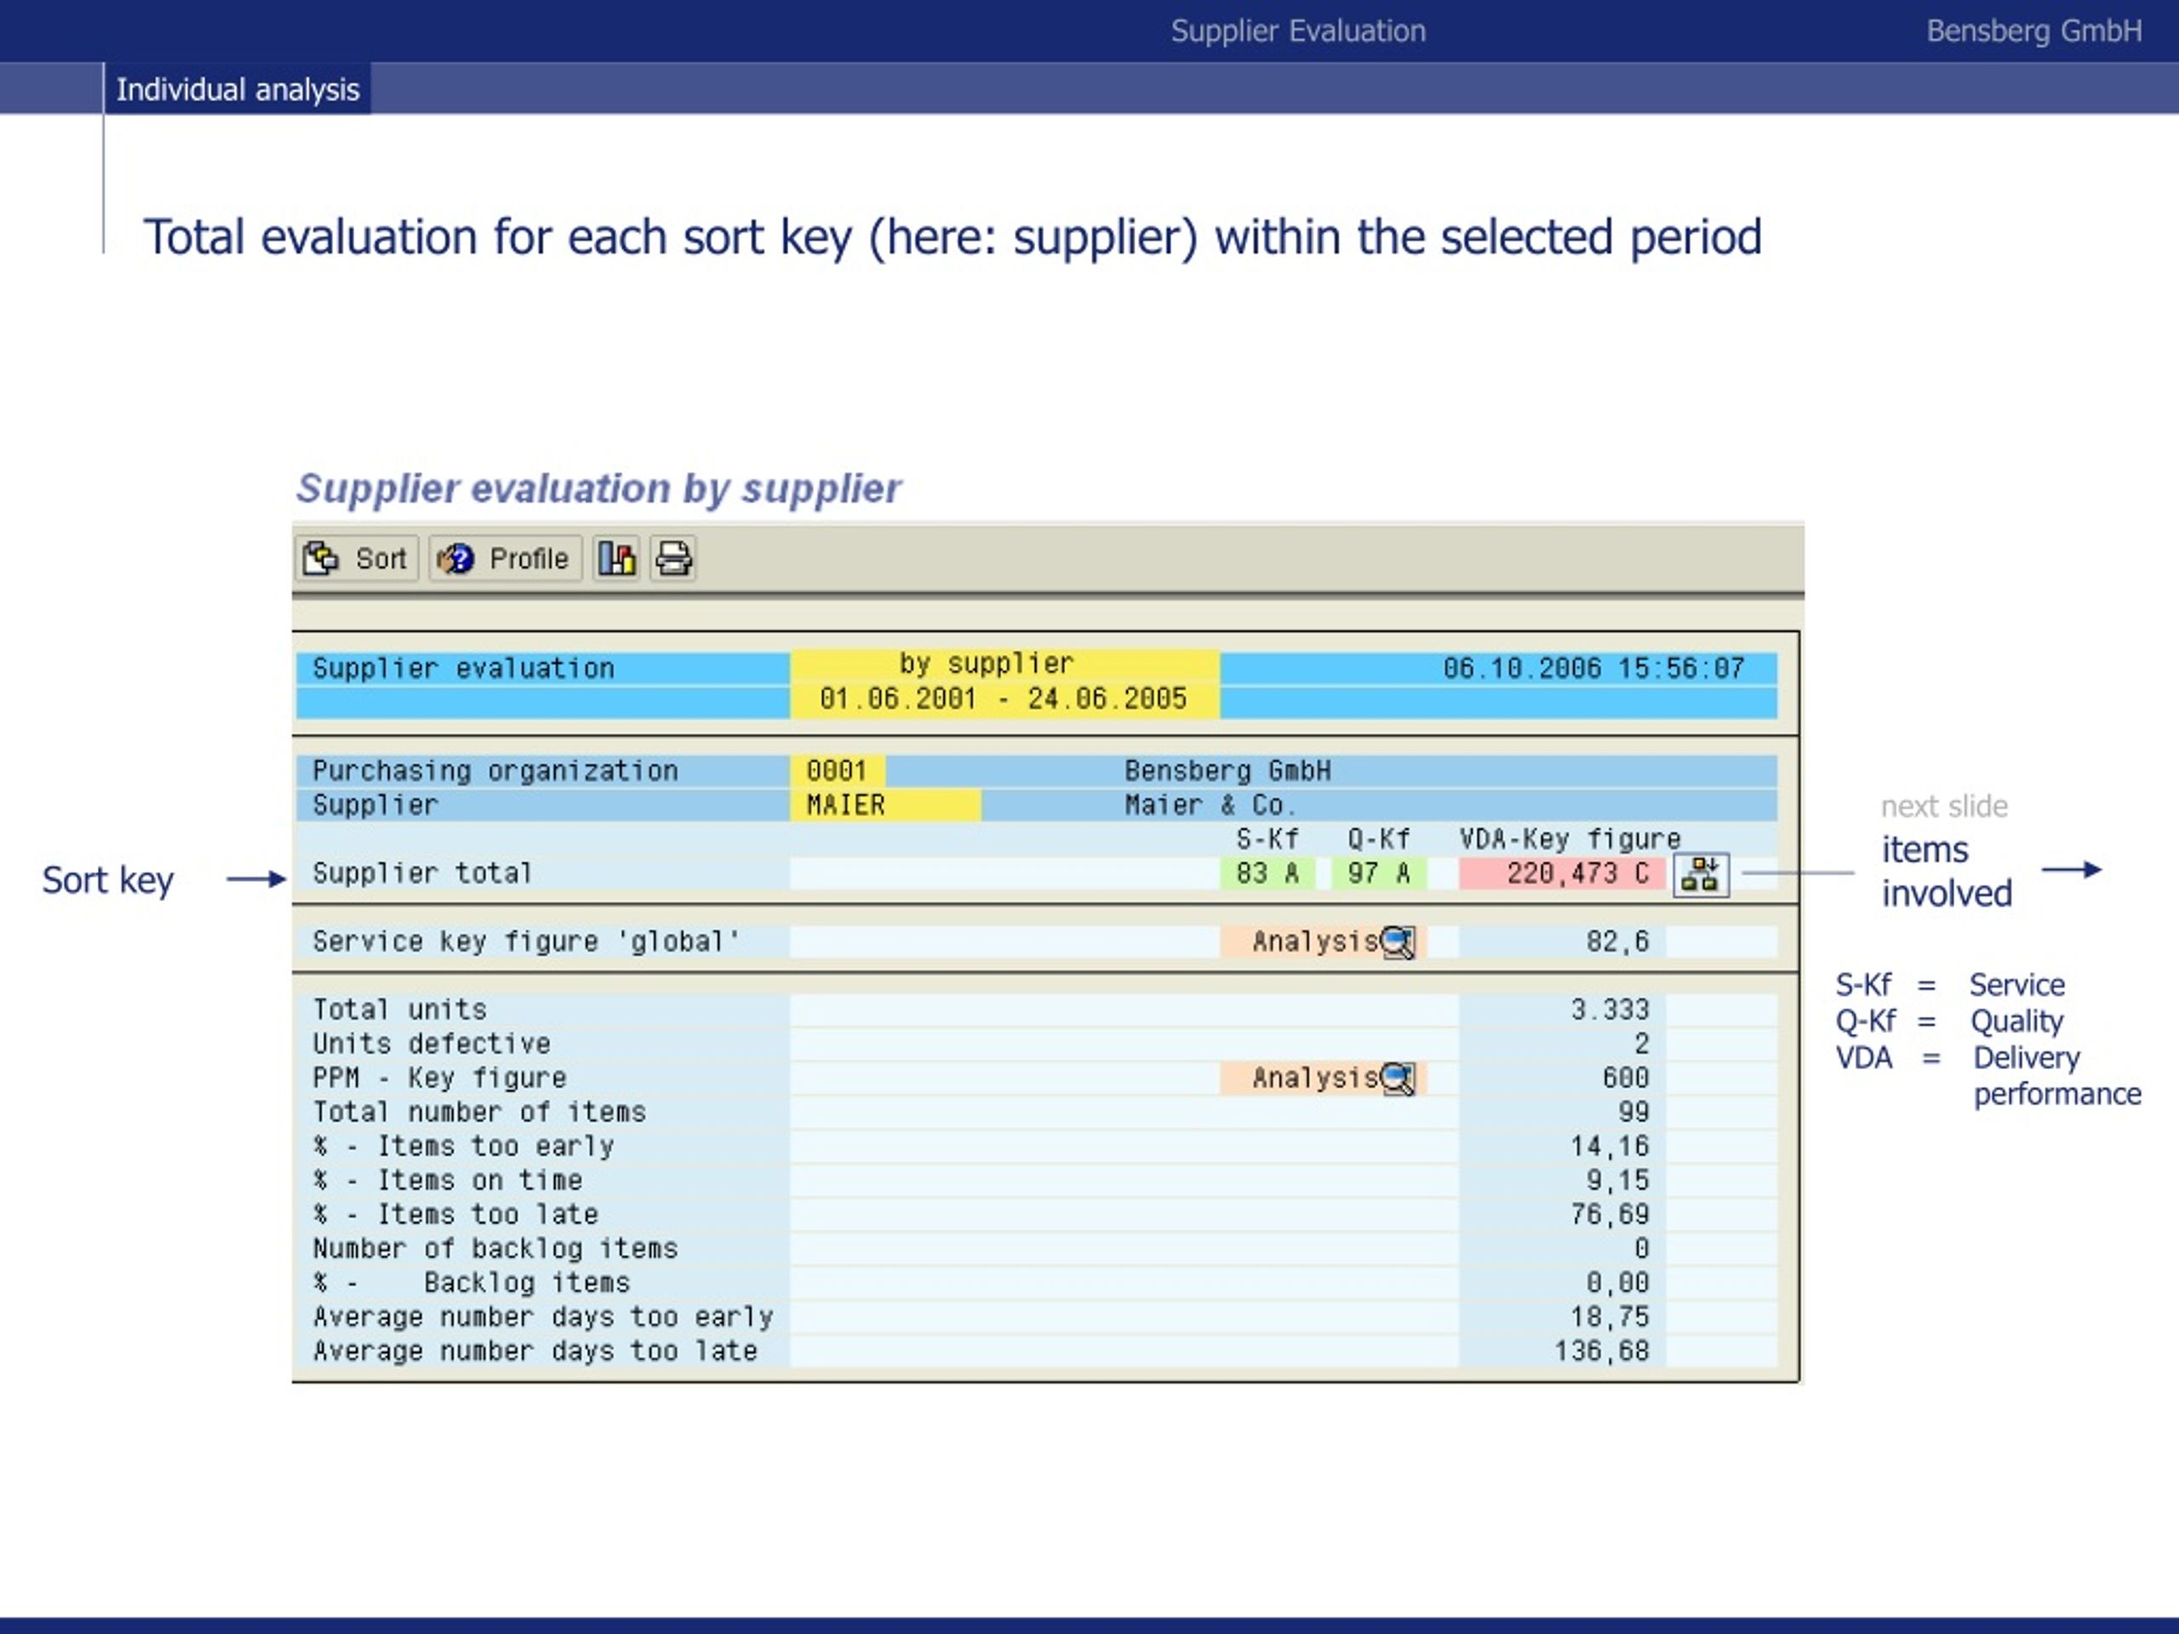The height and width of the screenshot is (1634, 2179).
Task: Click Average number days too early value 18,75
Action: pyautogui.click(x=1610, y=1317)
